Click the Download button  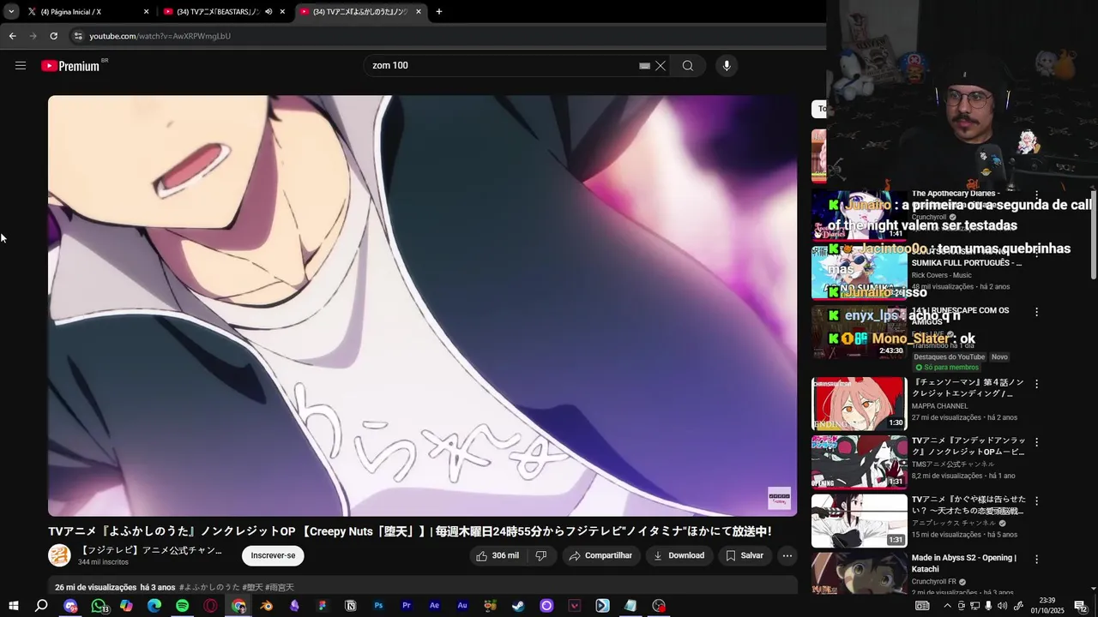(679, 555)
